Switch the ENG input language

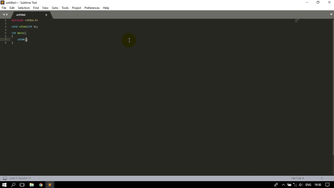click(308, 185)
